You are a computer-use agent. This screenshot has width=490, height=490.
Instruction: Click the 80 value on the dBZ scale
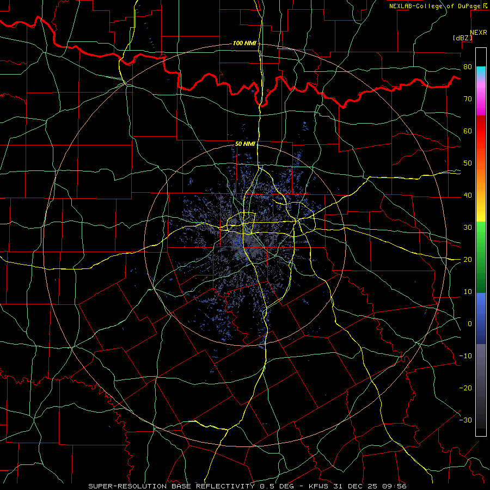pyautogui.click(x=468, y=67)
